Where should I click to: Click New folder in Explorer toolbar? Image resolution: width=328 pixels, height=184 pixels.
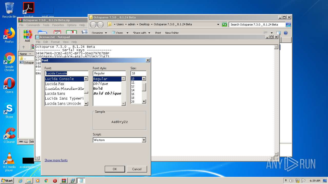point(172,33)
